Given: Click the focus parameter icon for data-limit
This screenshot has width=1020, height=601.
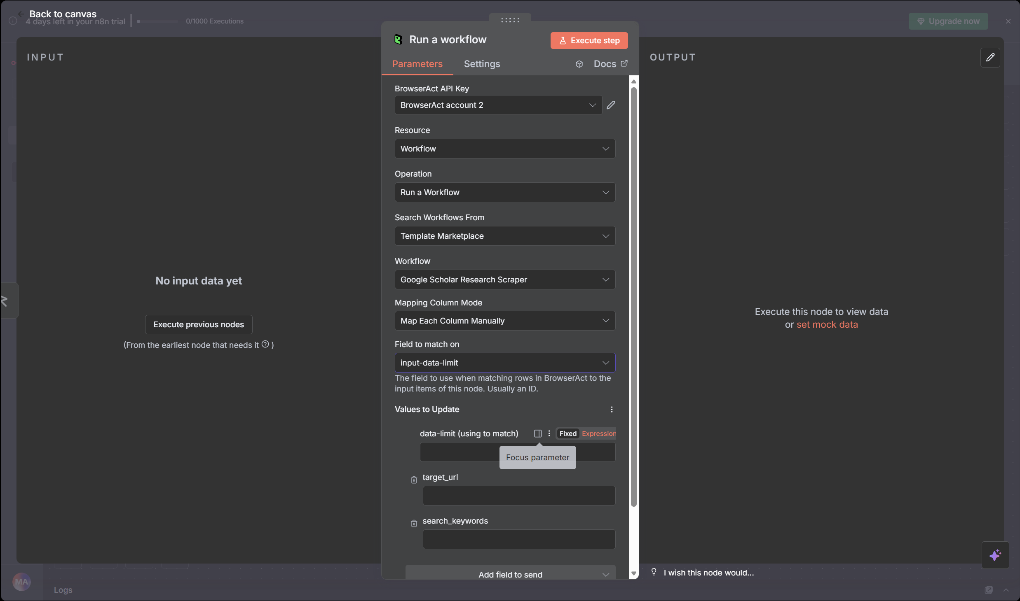Looking at the screenshot, I should click(537, 433).
